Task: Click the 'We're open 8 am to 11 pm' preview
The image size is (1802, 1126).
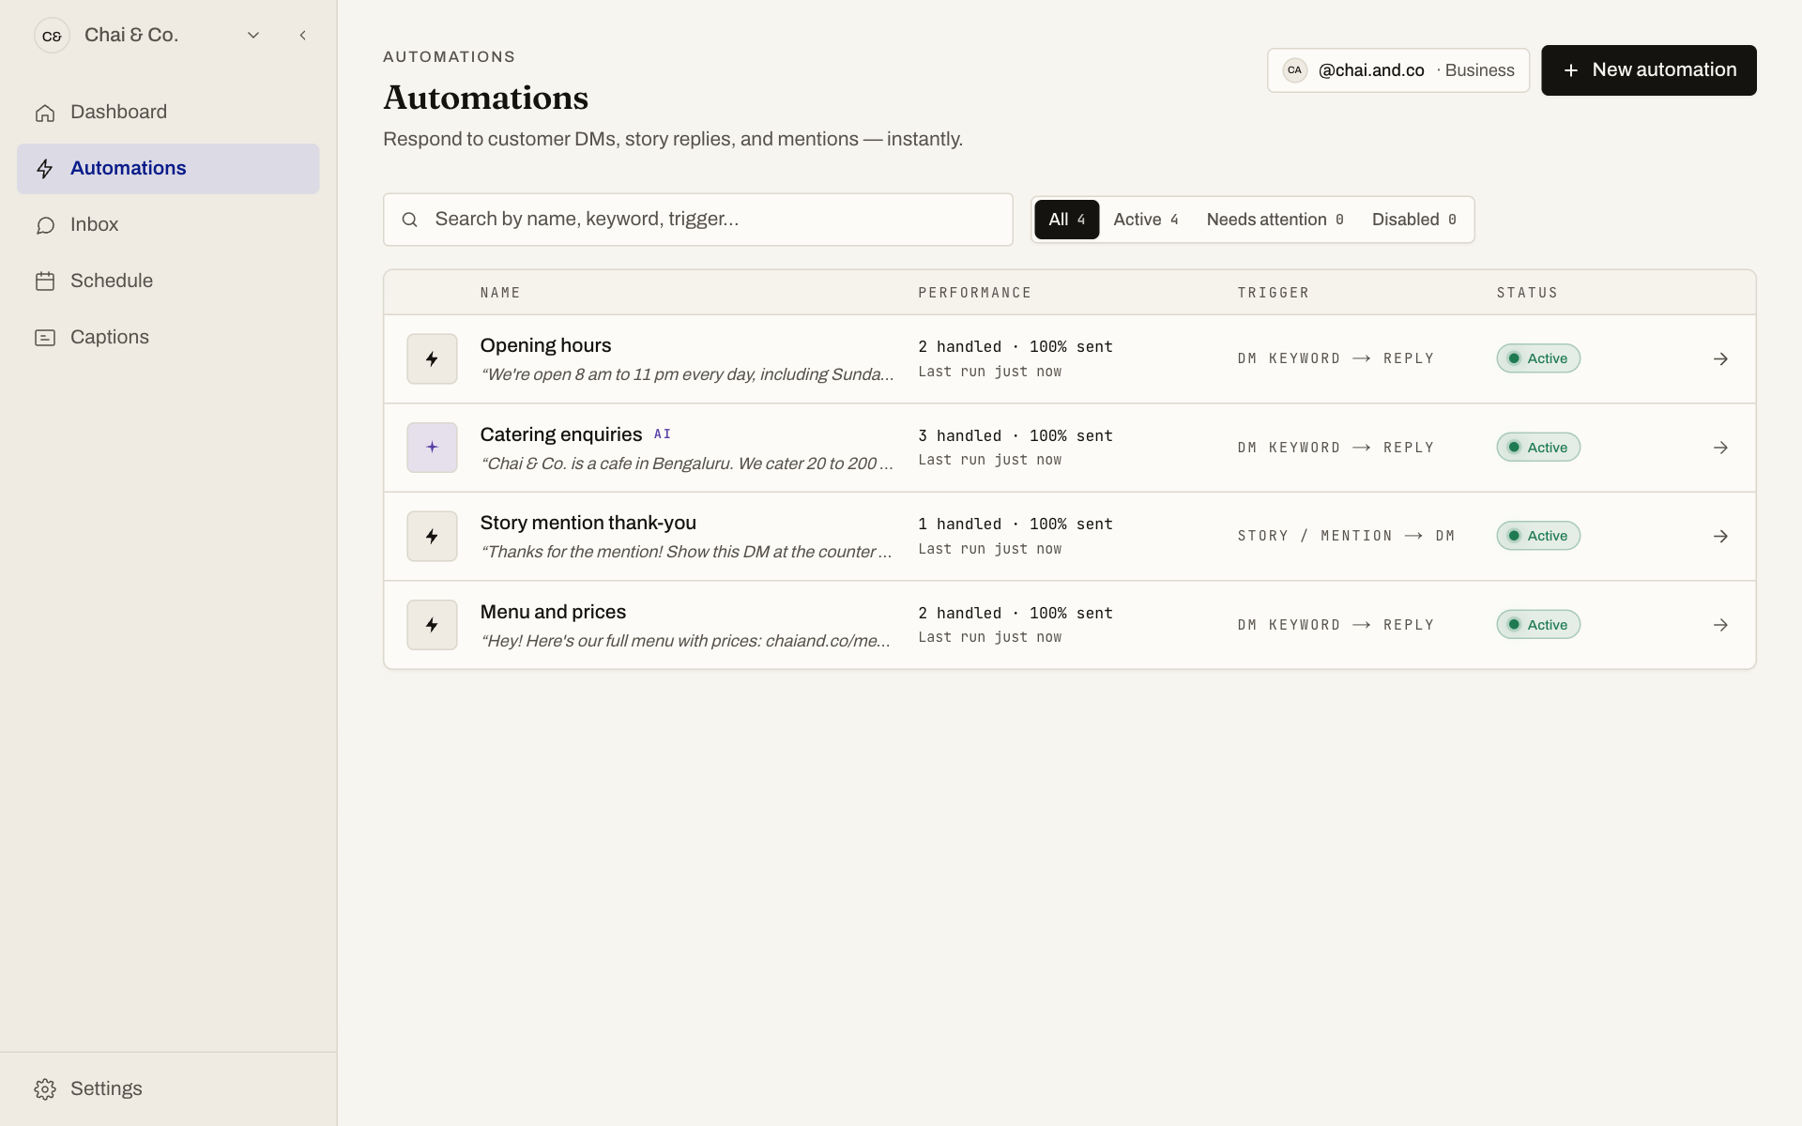Action: click(687, 375)
